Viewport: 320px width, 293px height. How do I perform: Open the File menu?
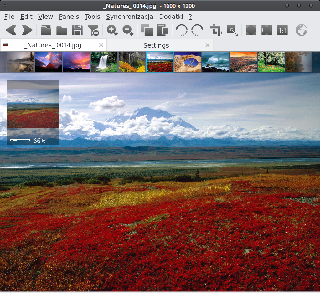click(x=9, y=17)
